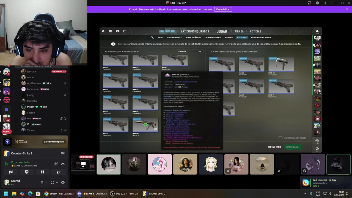352x198 pixels.
Task: Expand headphone output options arrow
Action: pyautogui.click(x=57, y=182)
